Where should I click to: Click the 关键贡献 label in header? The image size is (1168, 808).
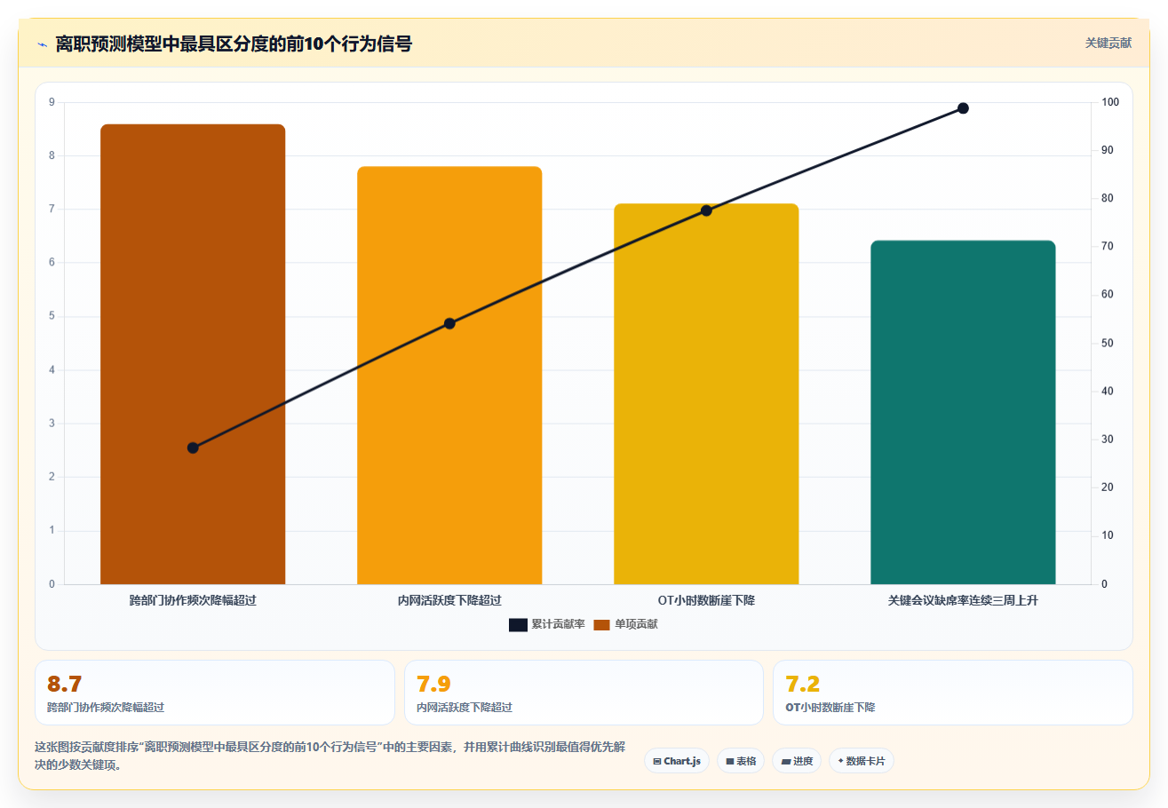[x=1108, y=43]
